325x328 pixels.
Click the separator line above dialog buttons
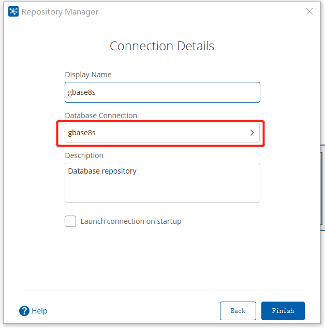click(162, 291)
